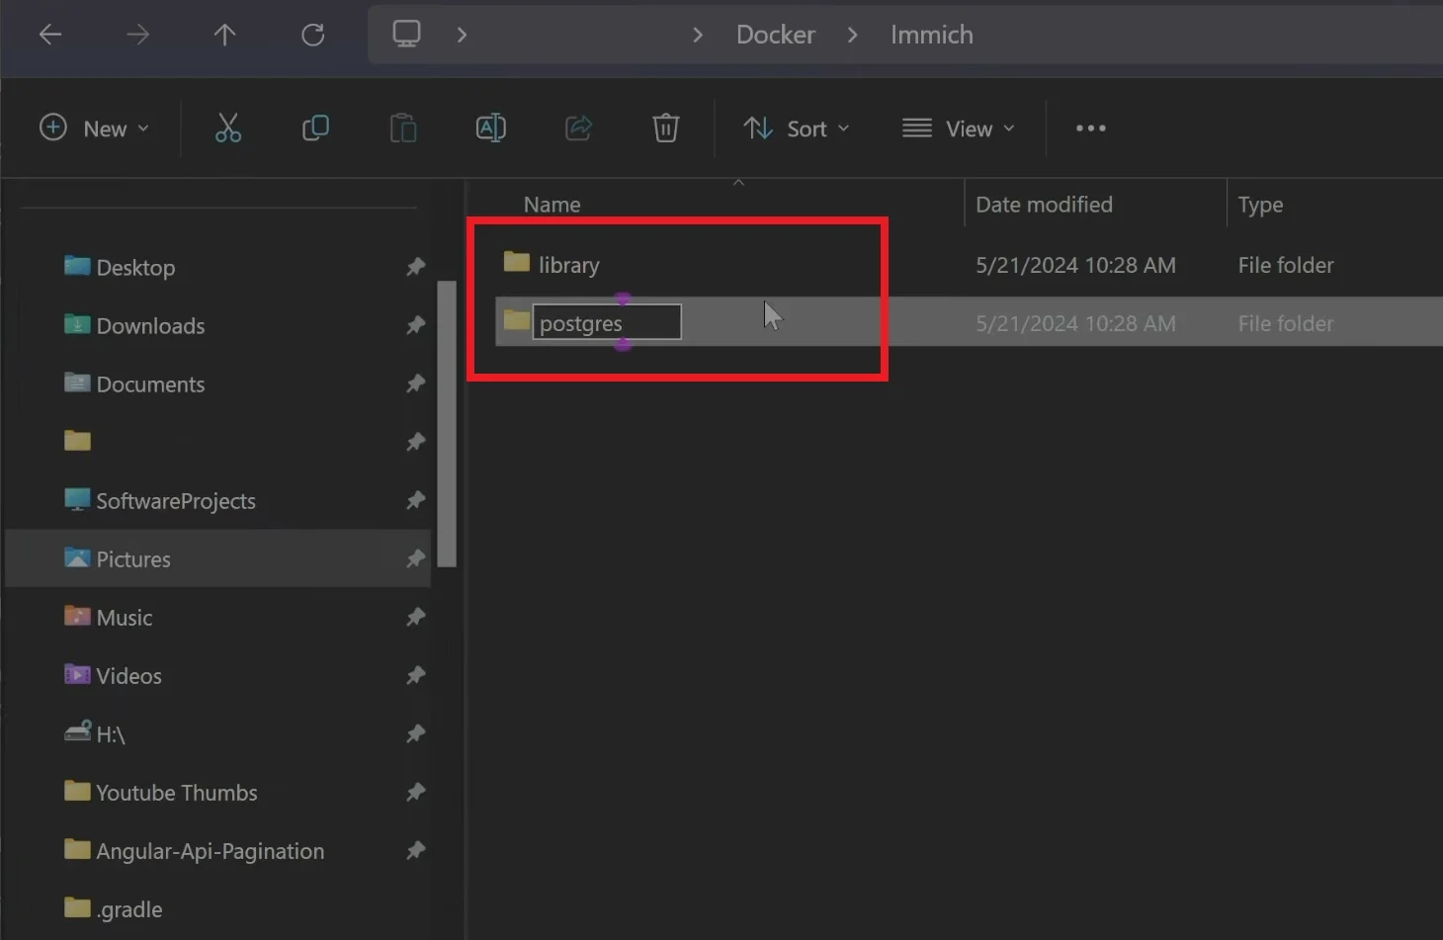Unpin Music using its pin icon
This screenshot has height=940, width=1443.
click(x=416, y=617)
